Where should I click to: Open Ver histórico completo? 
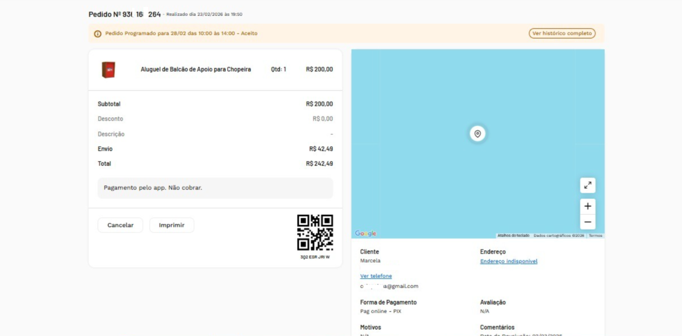(x=561, y=33)
